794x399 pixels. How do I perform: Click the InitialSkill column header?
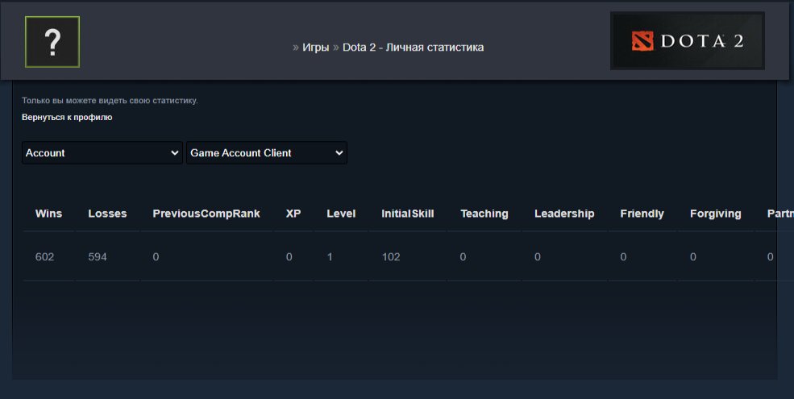point(407,214)
